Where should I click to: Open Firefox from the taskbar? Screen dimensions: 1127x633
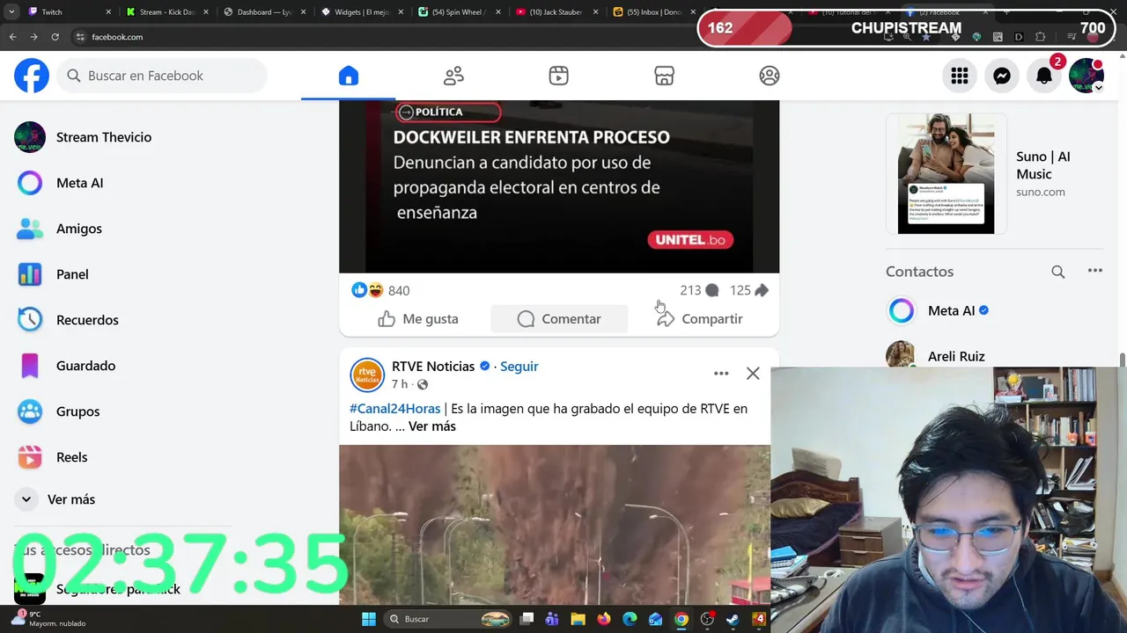click(x=603, y=619)
